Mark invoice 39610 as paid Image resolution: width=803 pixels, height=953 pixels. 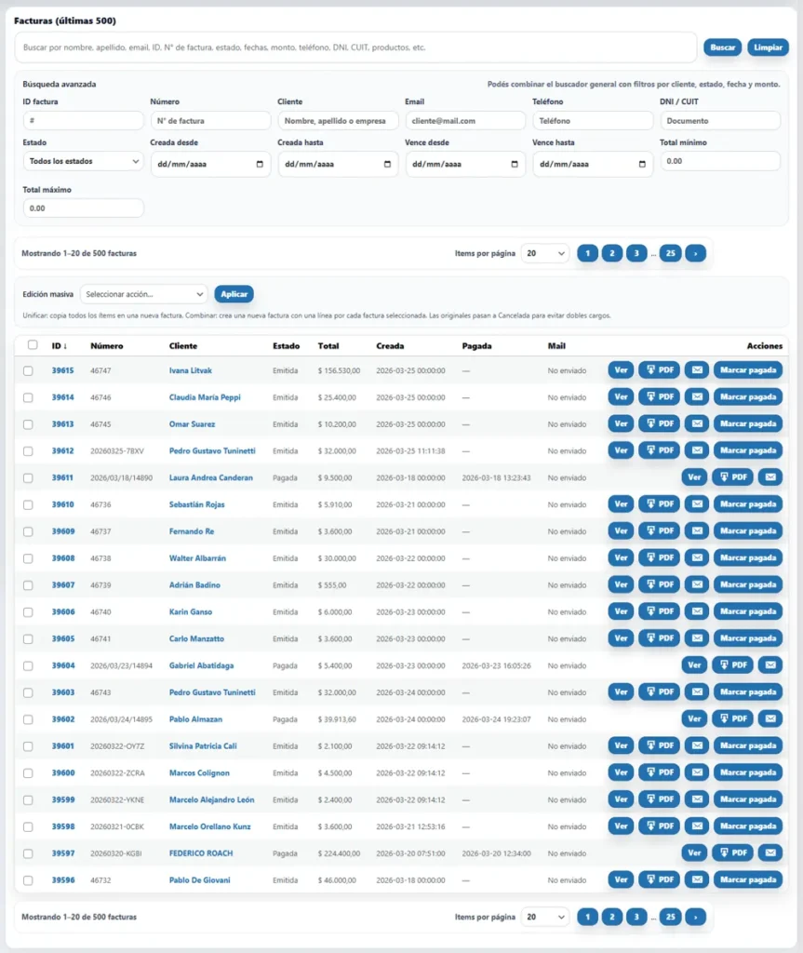coord(747,504)
